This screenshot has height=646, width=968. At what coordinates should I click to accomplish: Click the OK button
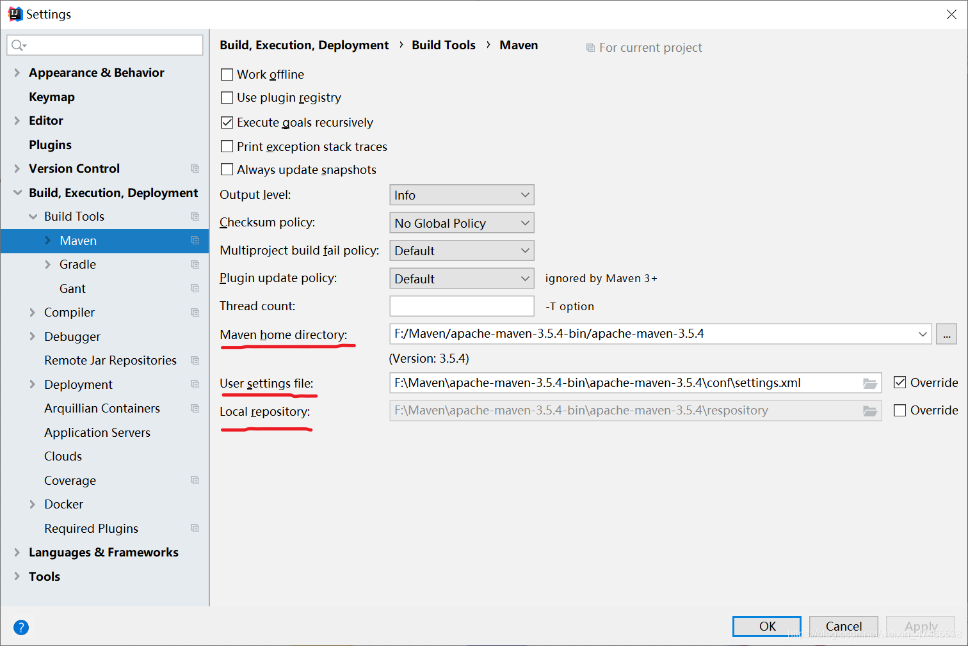[x=767, y=626]
